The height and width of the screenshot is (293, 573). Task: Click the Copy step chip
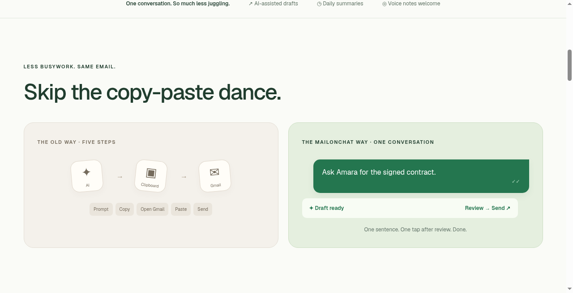click(124, 209)
